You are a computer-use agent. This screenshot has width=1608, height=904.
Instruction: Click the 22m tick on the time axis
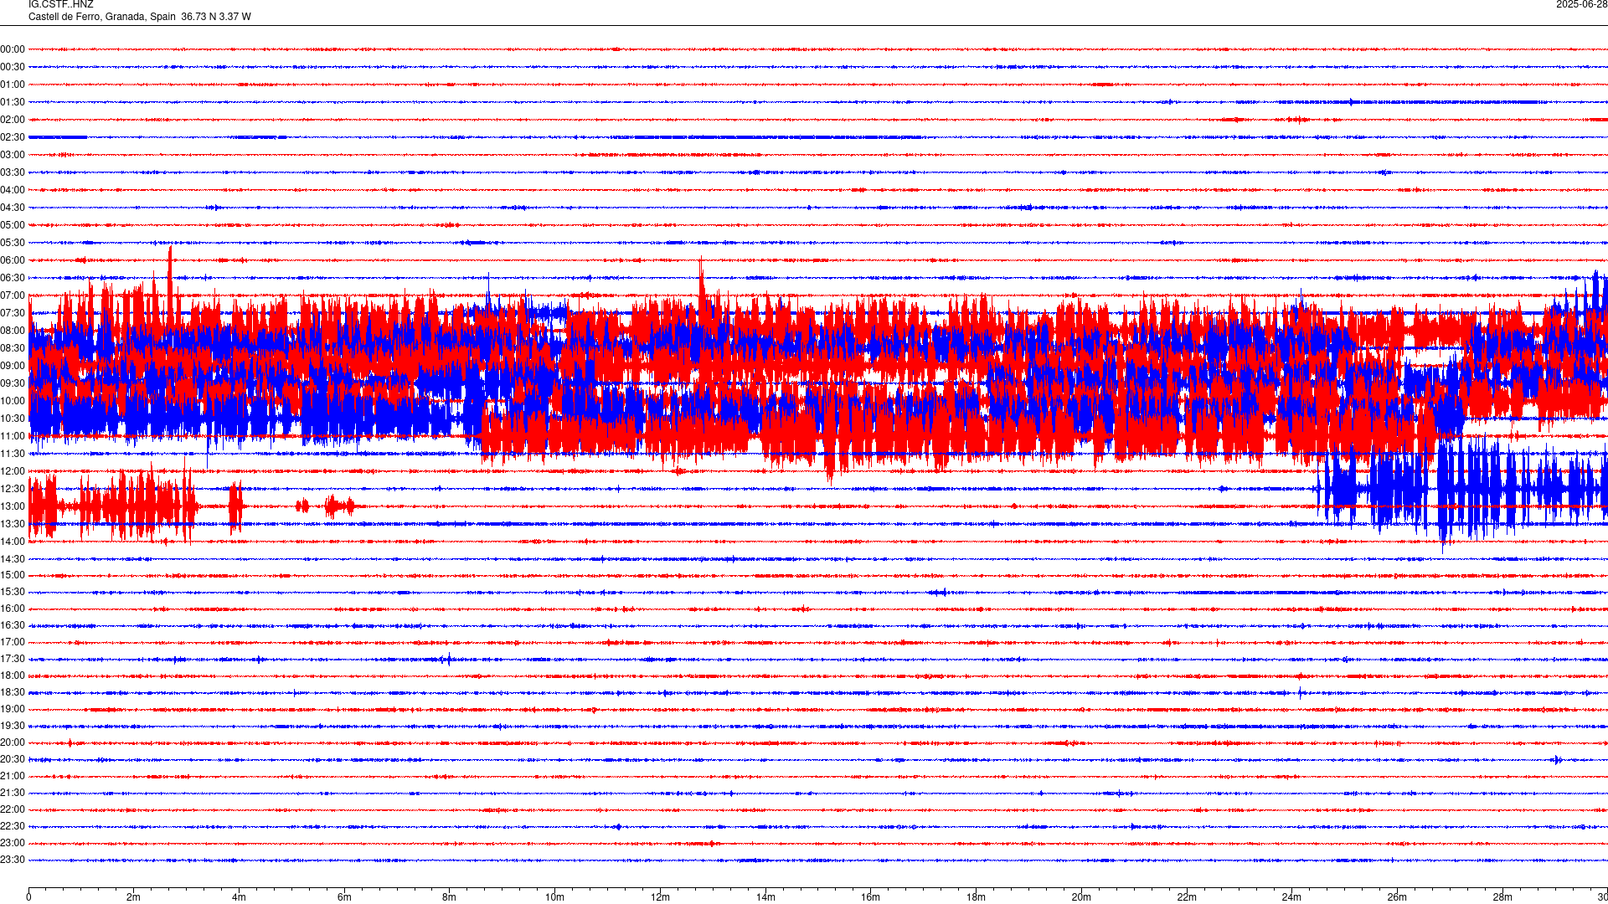tap(1187, 897)
